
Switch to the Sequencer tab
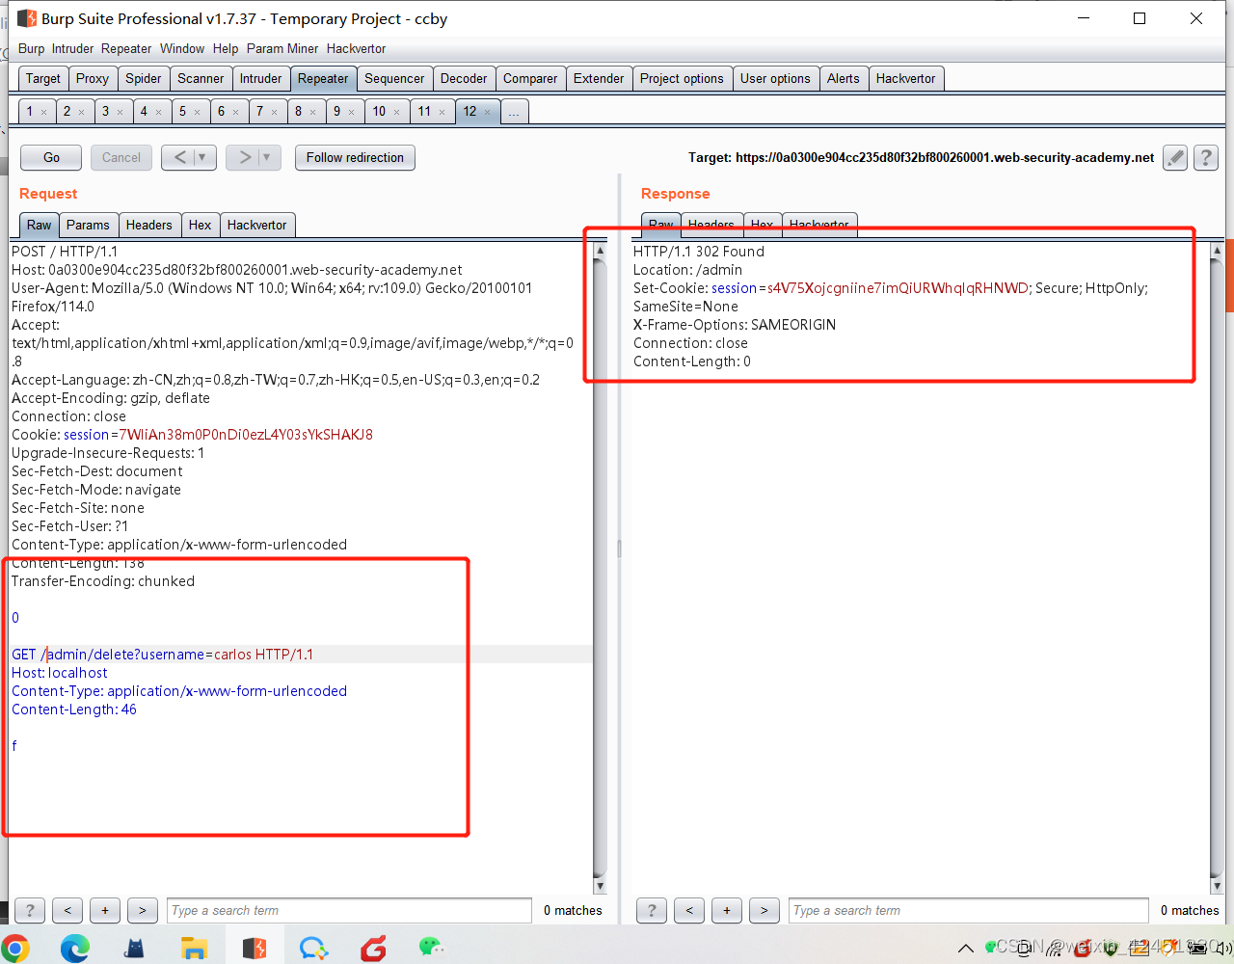pyautogui.click(x=394, y=79)
